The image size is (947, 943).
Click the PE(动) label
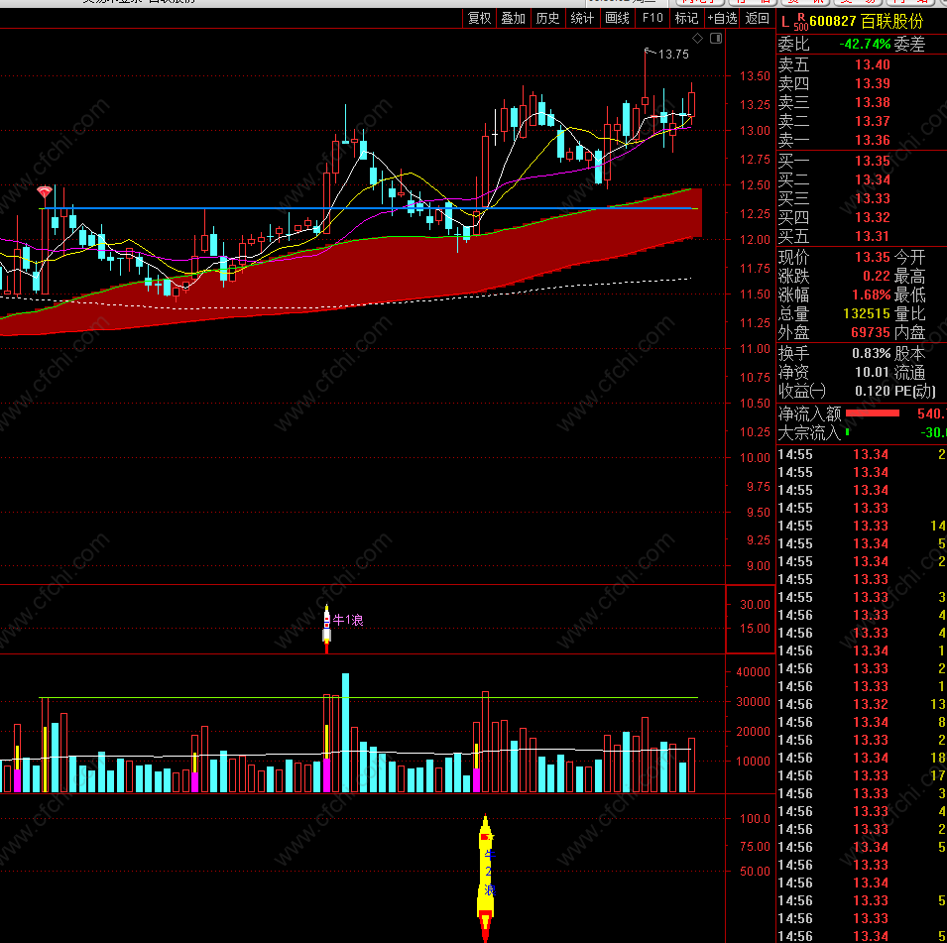pyautogui.click(x=915, y=391)
